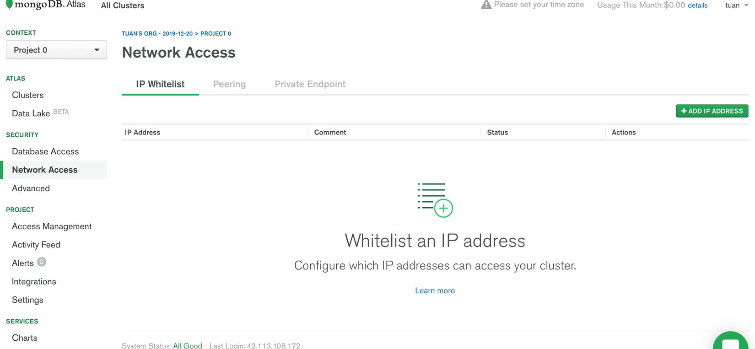Switch to the Private Endpoint tab

click(310, 84)
